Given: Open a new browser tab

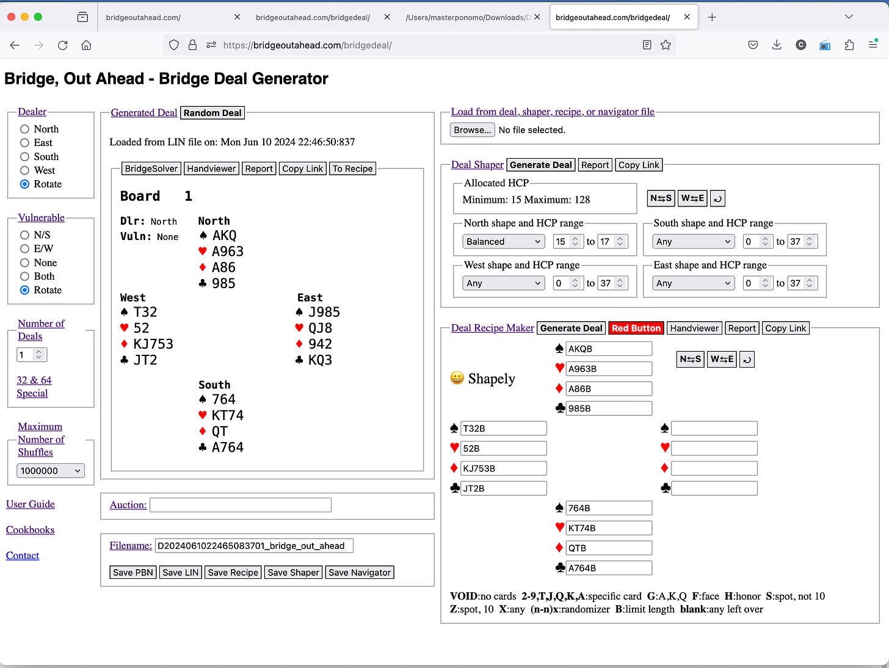Looking at the screenshot, I should (x=712, y=17).
